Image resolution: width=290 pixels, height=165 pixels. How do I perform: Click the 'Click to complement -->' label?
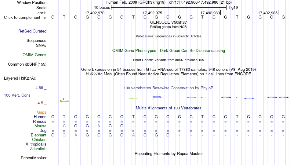[x=25, y=18]
